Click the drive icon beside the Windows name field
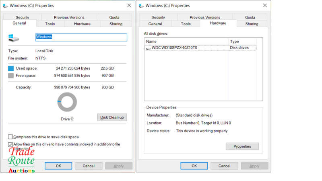The image size is (322, 181). coord(14,38)
